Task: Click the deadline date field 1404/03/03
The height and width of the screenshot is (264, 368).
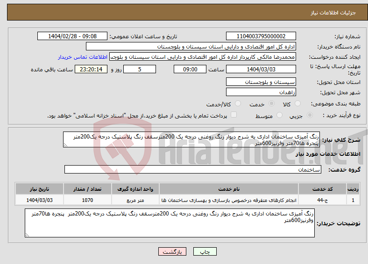Action: (x=261, y=69)
